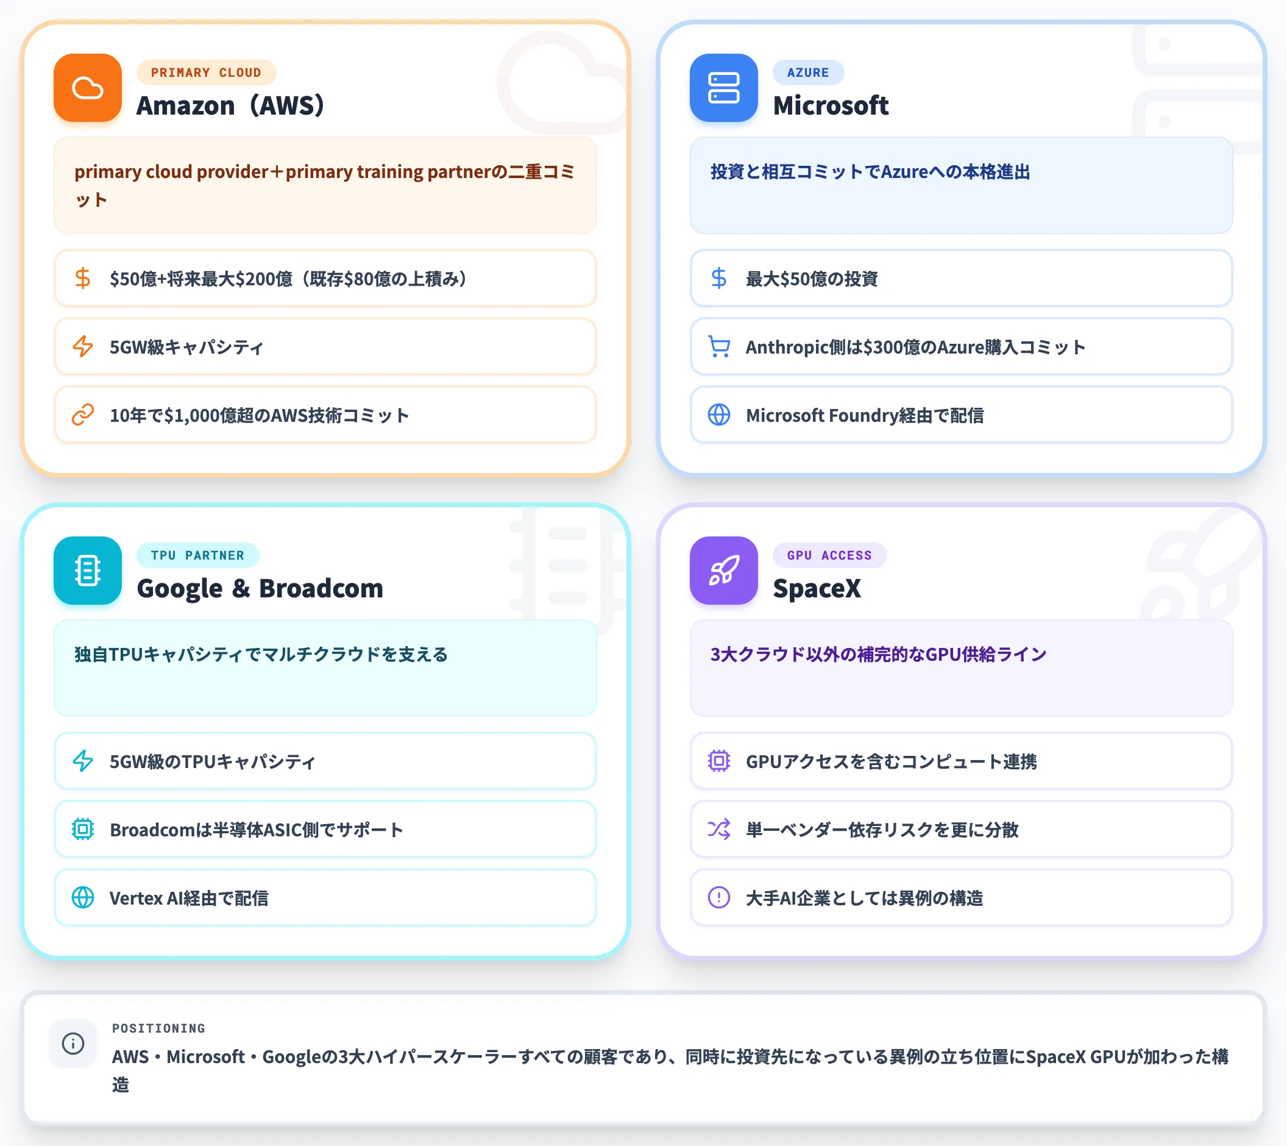Click the GPU ACCESS badge
This screenshot has width=1287, height=1146.
point(829,555)
